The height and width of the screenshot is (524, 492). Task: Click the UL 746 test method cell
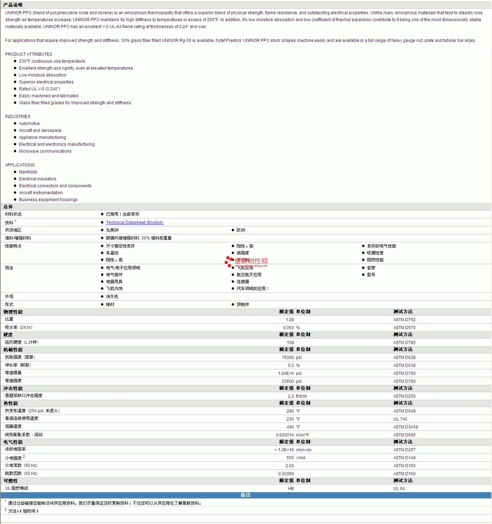click(x=400, y=419)
